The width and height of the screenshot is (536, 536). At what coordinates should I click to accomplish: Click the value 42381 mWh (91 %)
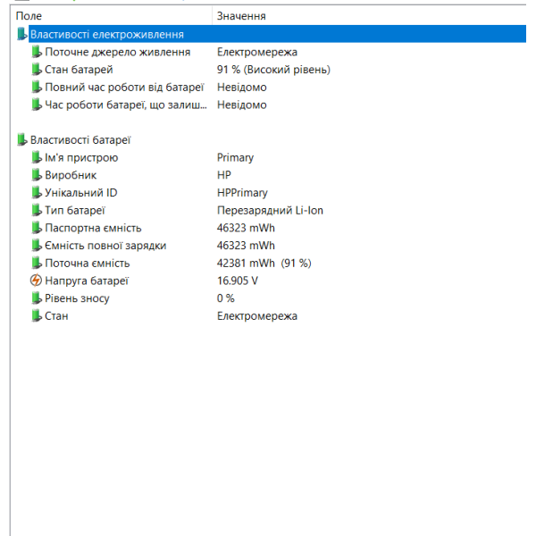264,264
